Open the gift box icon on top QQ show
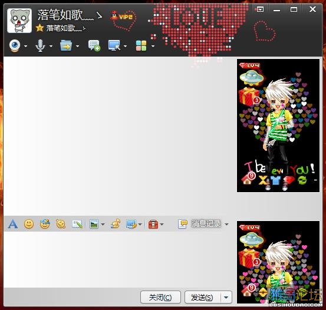Viewport: 326px width, 310px height. (x=249, y=97)
